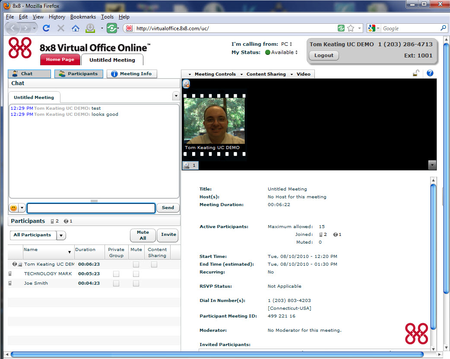This screenshot has width=450, height=359.
Task: Click the meeting info vertical scrollbar
Action: tap(433, 259)
